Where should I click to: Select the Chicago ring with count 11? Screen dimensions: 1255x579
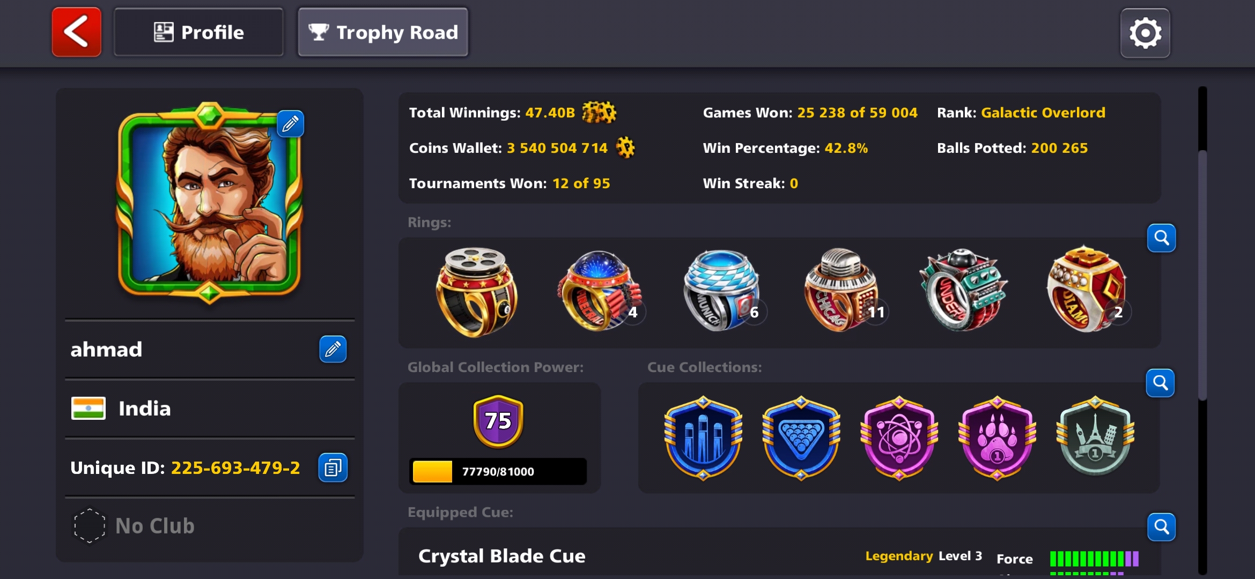[843, 291]
